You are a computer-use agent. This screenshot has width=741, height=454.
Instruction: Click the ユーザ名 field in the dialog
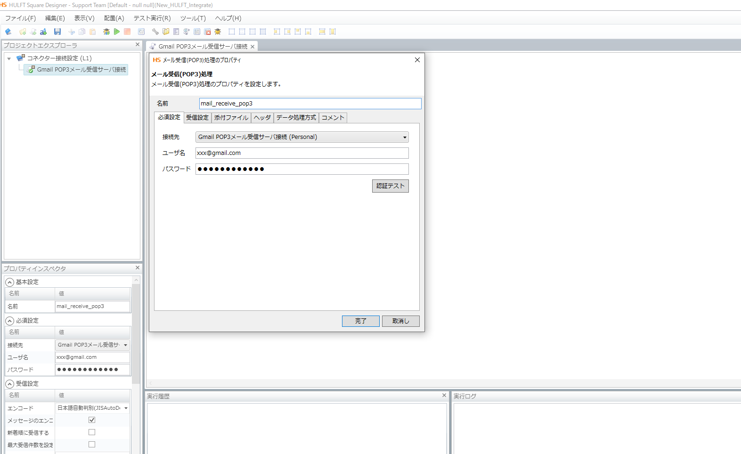click(x=302, y=153)
